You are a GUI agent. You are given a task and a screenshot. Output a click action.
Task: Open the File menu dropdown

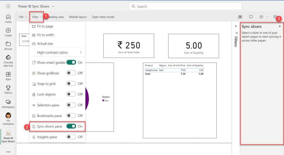[23, 17]
